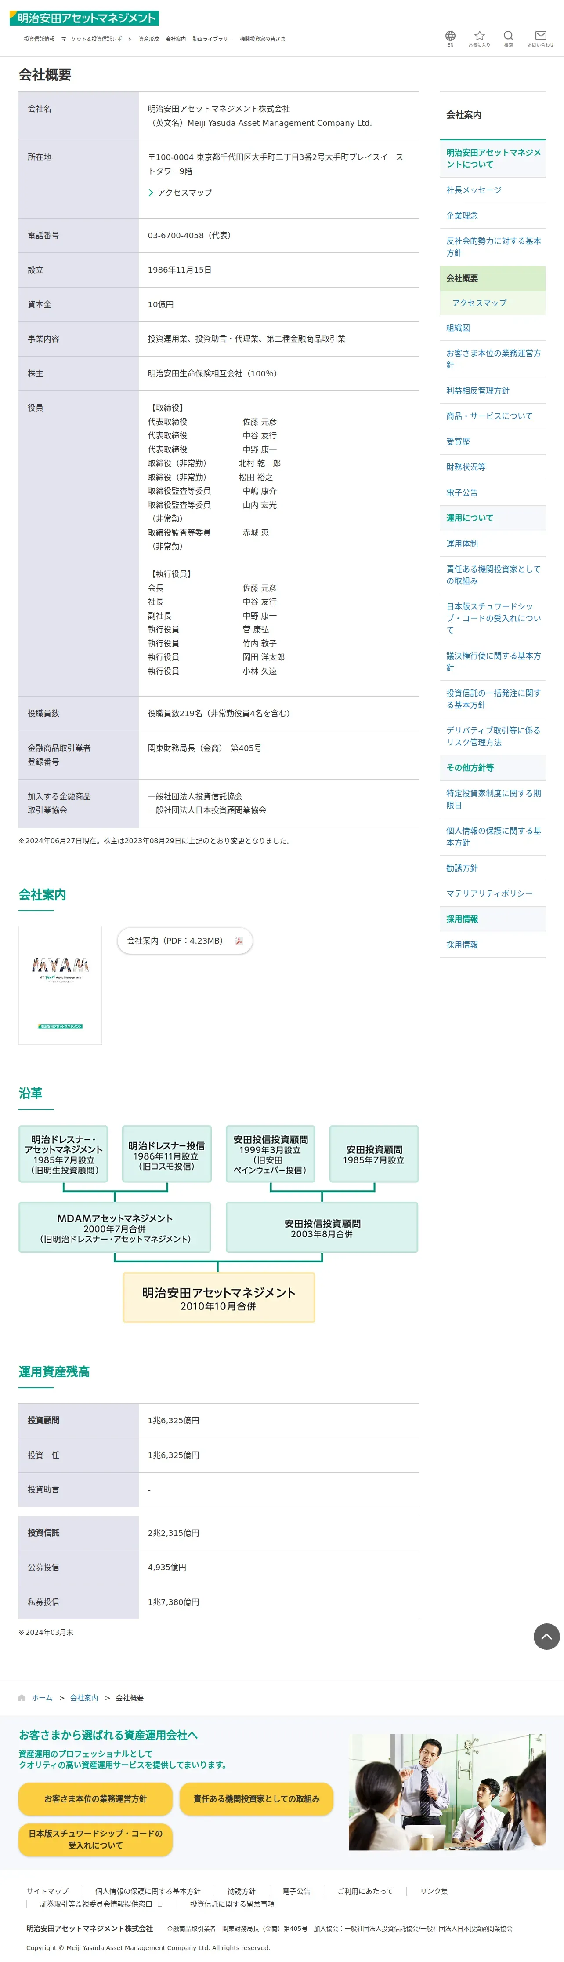Click yellow button お客さま本位の業務運営方針
This screenshot has height=1962, width=564.
[x=95, y=1798]
